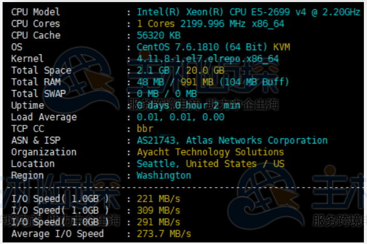Select the Total Space value
The width and height of the screenshot is (367, 244).
pos(180,70)
